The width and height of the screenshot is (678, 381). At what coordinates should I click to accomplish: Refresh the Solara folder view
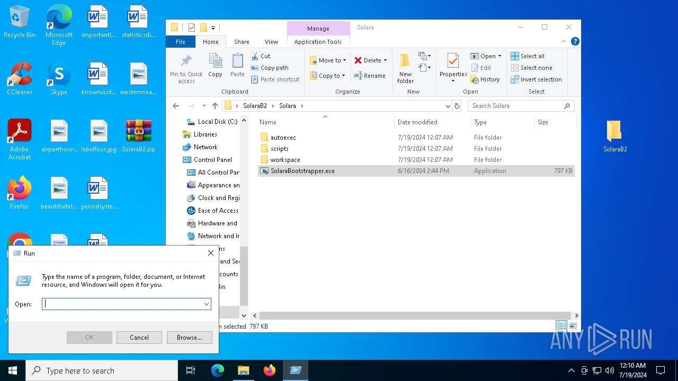coord(457,106)
